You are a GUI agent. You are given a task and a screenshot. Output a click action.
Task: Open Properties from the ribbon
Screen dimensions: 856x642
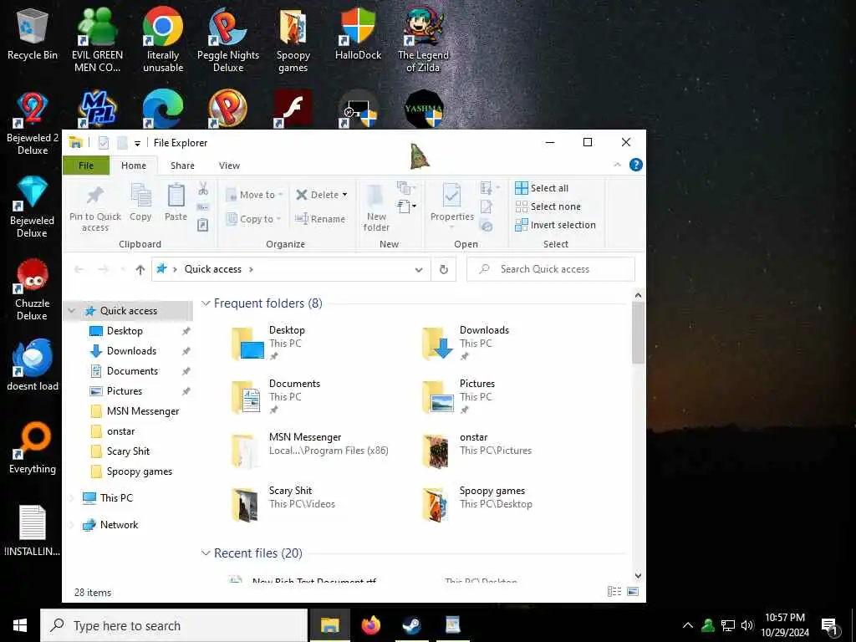[452, 204]
